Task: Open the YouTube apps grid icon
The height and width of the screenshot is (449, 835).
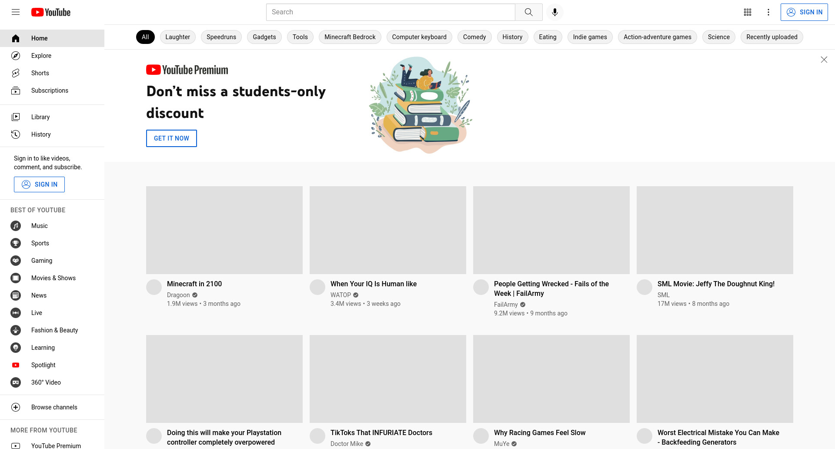Action: pyautogui.click(x=748, y=12)
